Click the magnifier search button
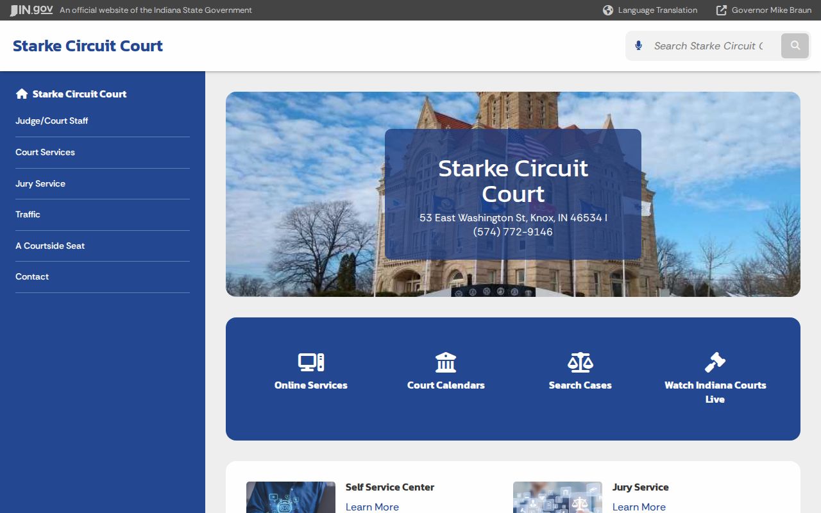The width and height of the screenshot is (821, 513). pyautogui.click(x=795, y=46)
